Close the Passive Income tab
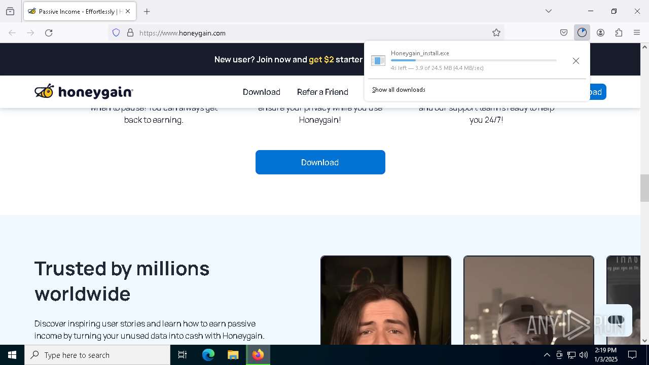This screenshot has height=365, width=649. pyautogui.click(x=128, y=11)
